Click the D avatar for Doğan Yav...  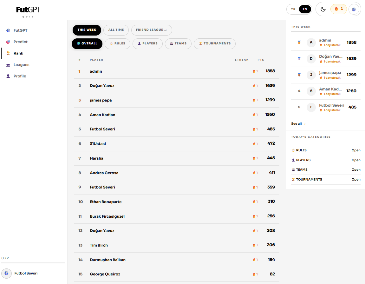pyautogui.click(x=311, y=58)
